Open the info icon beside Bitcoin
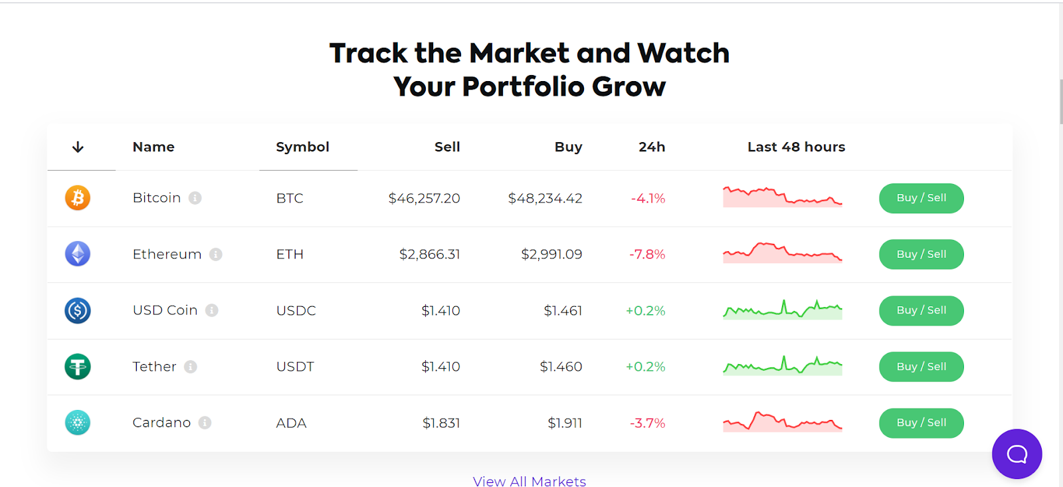 coord(195,198)
